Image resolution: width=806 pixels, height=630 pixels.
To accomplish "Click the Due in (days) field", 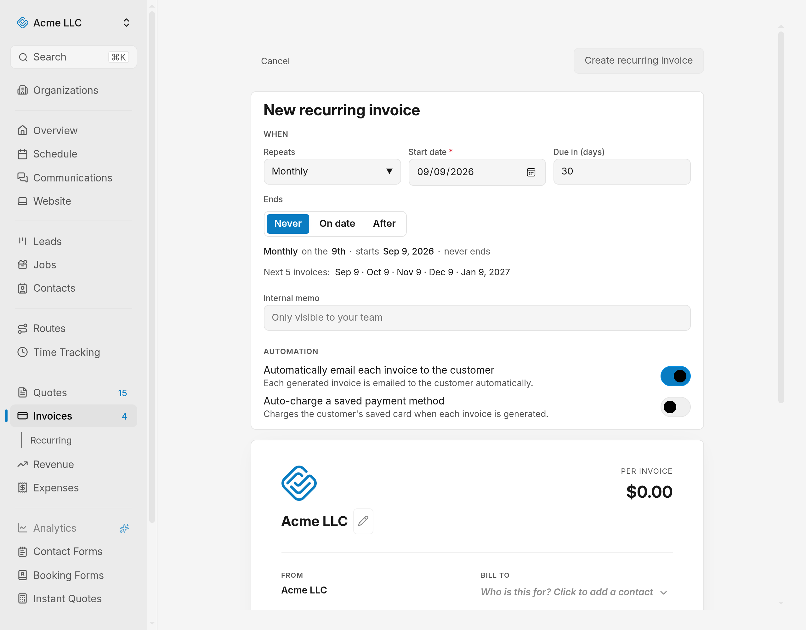I will point(622,171).
